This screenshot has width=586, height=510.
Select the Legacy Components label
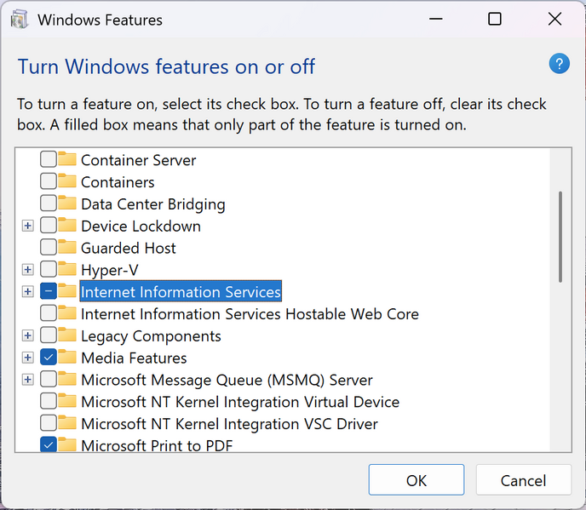click(151, 336)
